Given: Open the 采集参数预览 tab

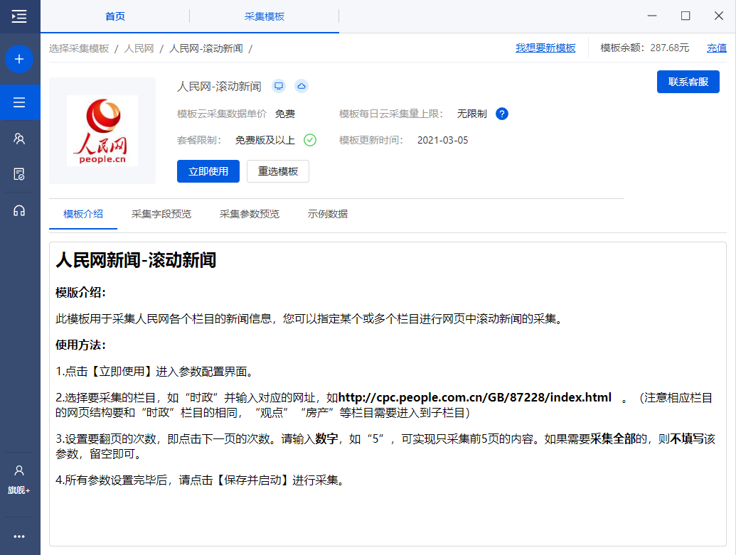Looking at the screenshot, I should click(x=250, y=215).
